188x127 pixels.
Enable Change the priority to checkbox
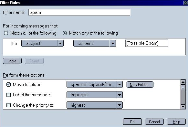(8, 105)
